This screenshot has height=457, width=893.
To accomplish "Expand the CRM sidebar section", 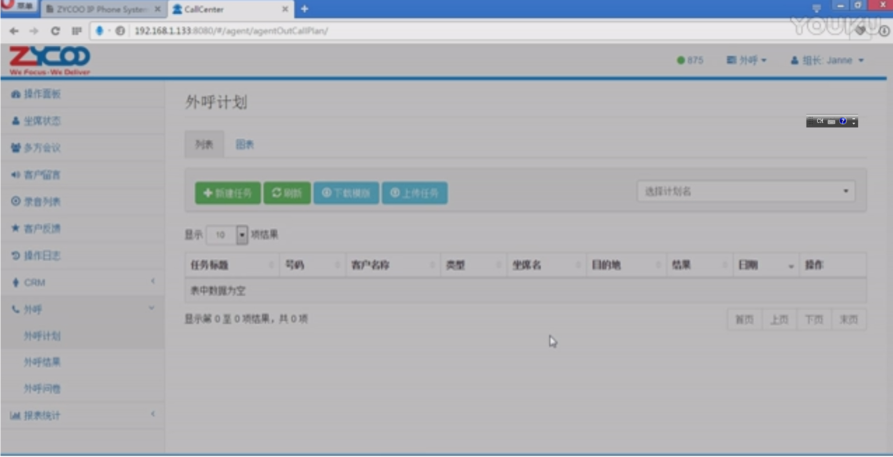I will click(x=81, y=283).
